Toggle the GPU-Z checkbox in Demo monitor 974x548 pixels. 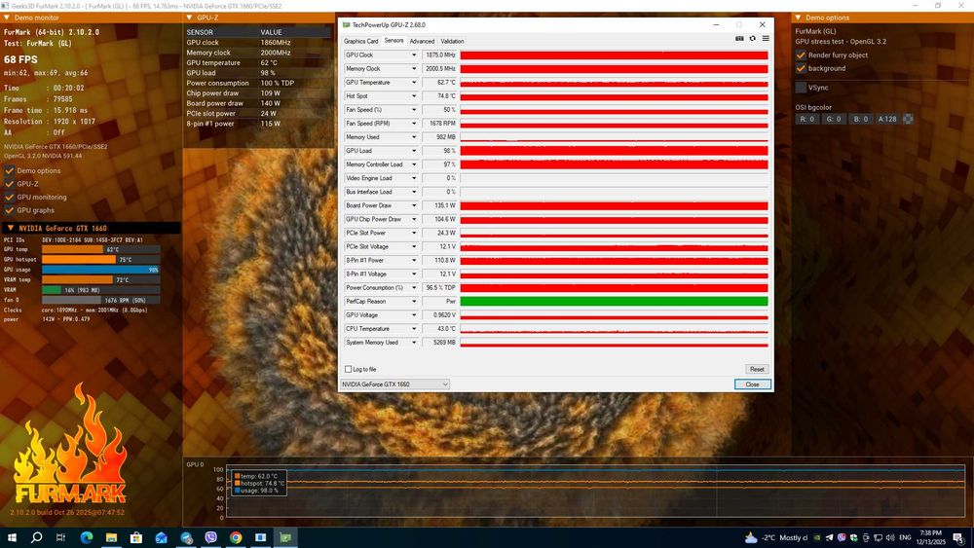[x=10, y=184]
